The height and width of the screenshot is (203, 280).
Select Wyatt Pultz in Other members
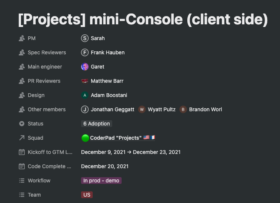click(x=161, y=109)
